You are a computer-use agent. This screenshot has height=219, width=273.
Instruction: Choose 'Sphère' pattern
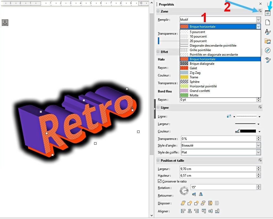[x=220, y=82]
